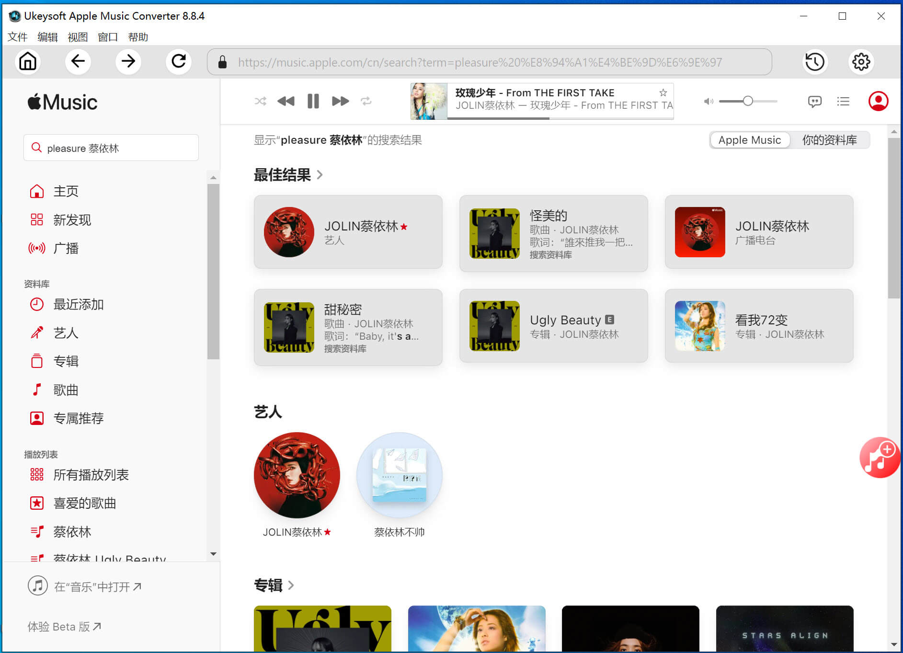The width and height of the screenshot is (903, 653).
Task: Go to the home page toolbar button
Action: click(28, 62)
